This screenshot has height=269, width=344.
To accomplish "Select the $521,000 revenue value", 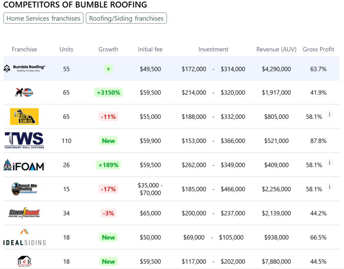I will coord(276,141).
